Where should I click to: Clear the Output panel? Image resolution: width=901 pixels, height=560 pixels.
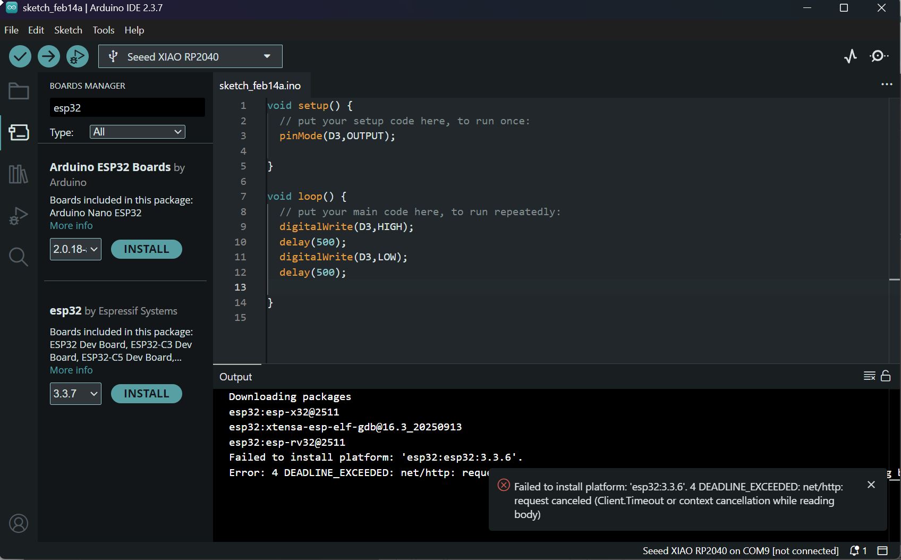coord(869,376)
